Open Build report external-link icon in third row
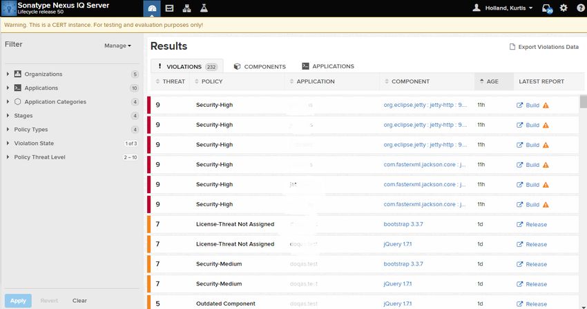The height and width of the screenshot is (309, 587). 519,145
